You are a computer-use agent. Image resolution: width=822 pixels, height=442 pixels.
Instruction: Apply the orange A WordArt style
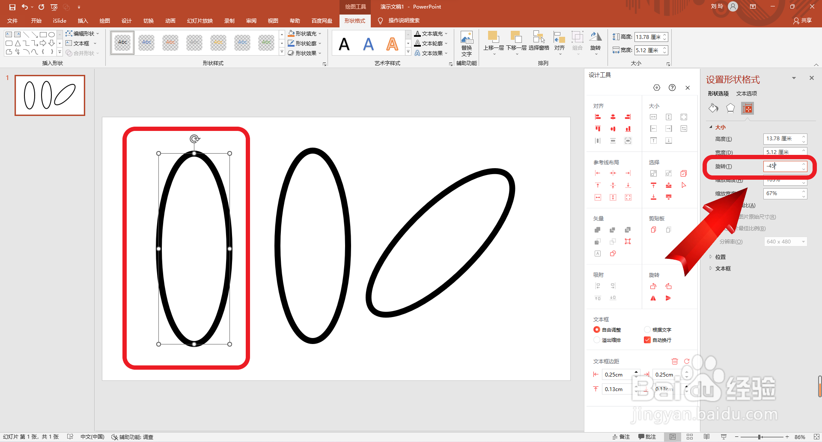coord(392,44)
